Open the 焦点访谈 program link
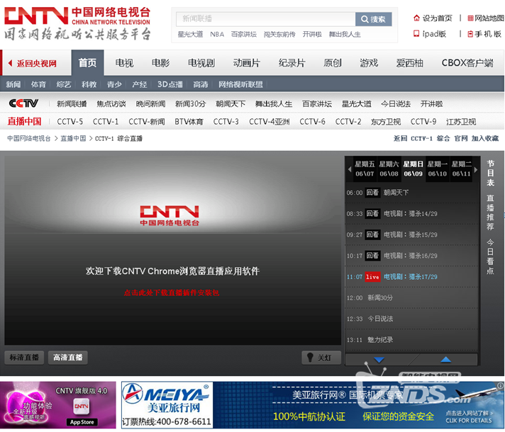Screen dimensions: 505x432 tap(111, 104)
